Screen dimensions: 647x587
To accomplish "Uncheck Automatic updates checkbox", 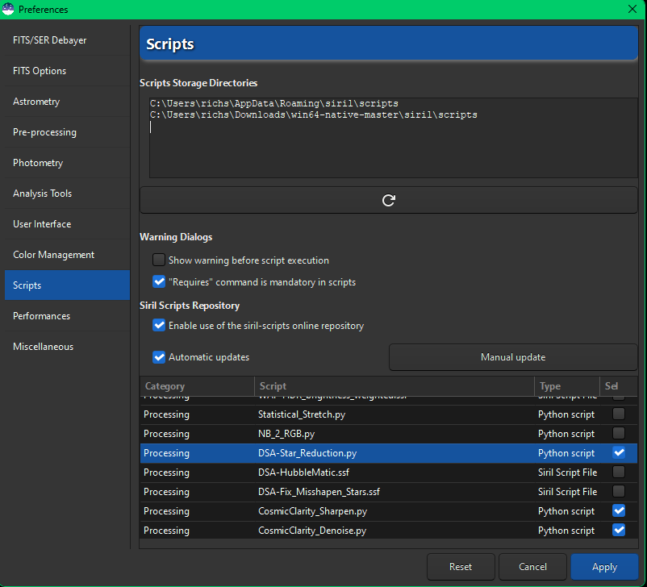I will pos(159,357).
